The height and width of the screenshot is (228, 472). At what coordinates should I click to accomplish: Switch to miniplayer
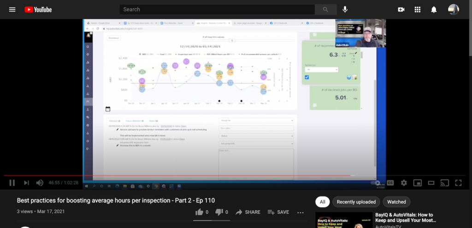pos(418,182)
